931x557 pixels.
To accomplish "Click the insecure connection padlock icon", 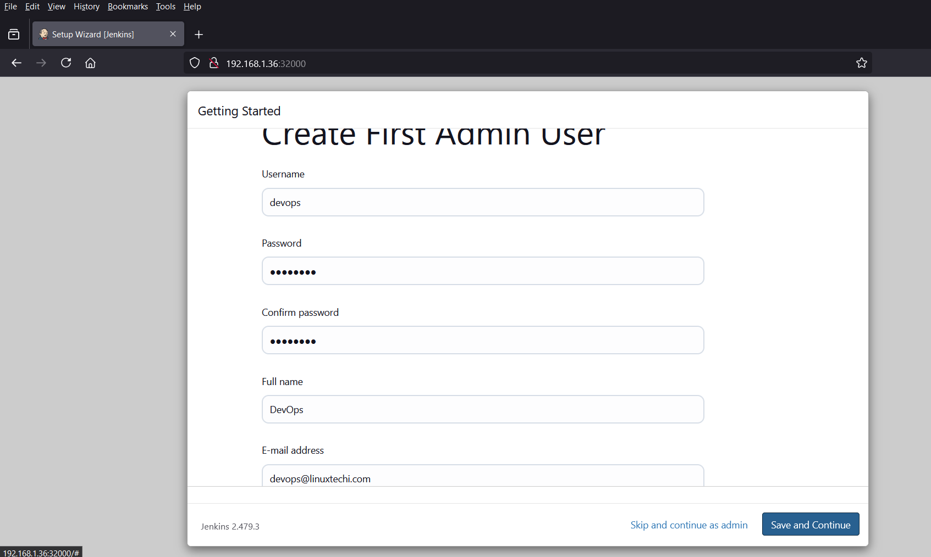I will [x=214, y=63].
